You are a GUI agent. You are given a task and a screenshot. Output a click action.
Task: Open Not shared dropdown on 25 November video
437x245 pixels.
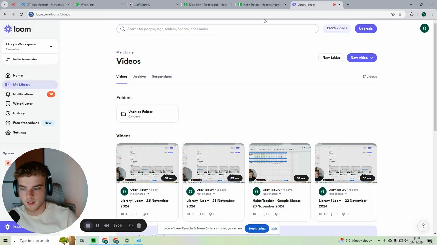pyautogui.click(x=206, y=194)
